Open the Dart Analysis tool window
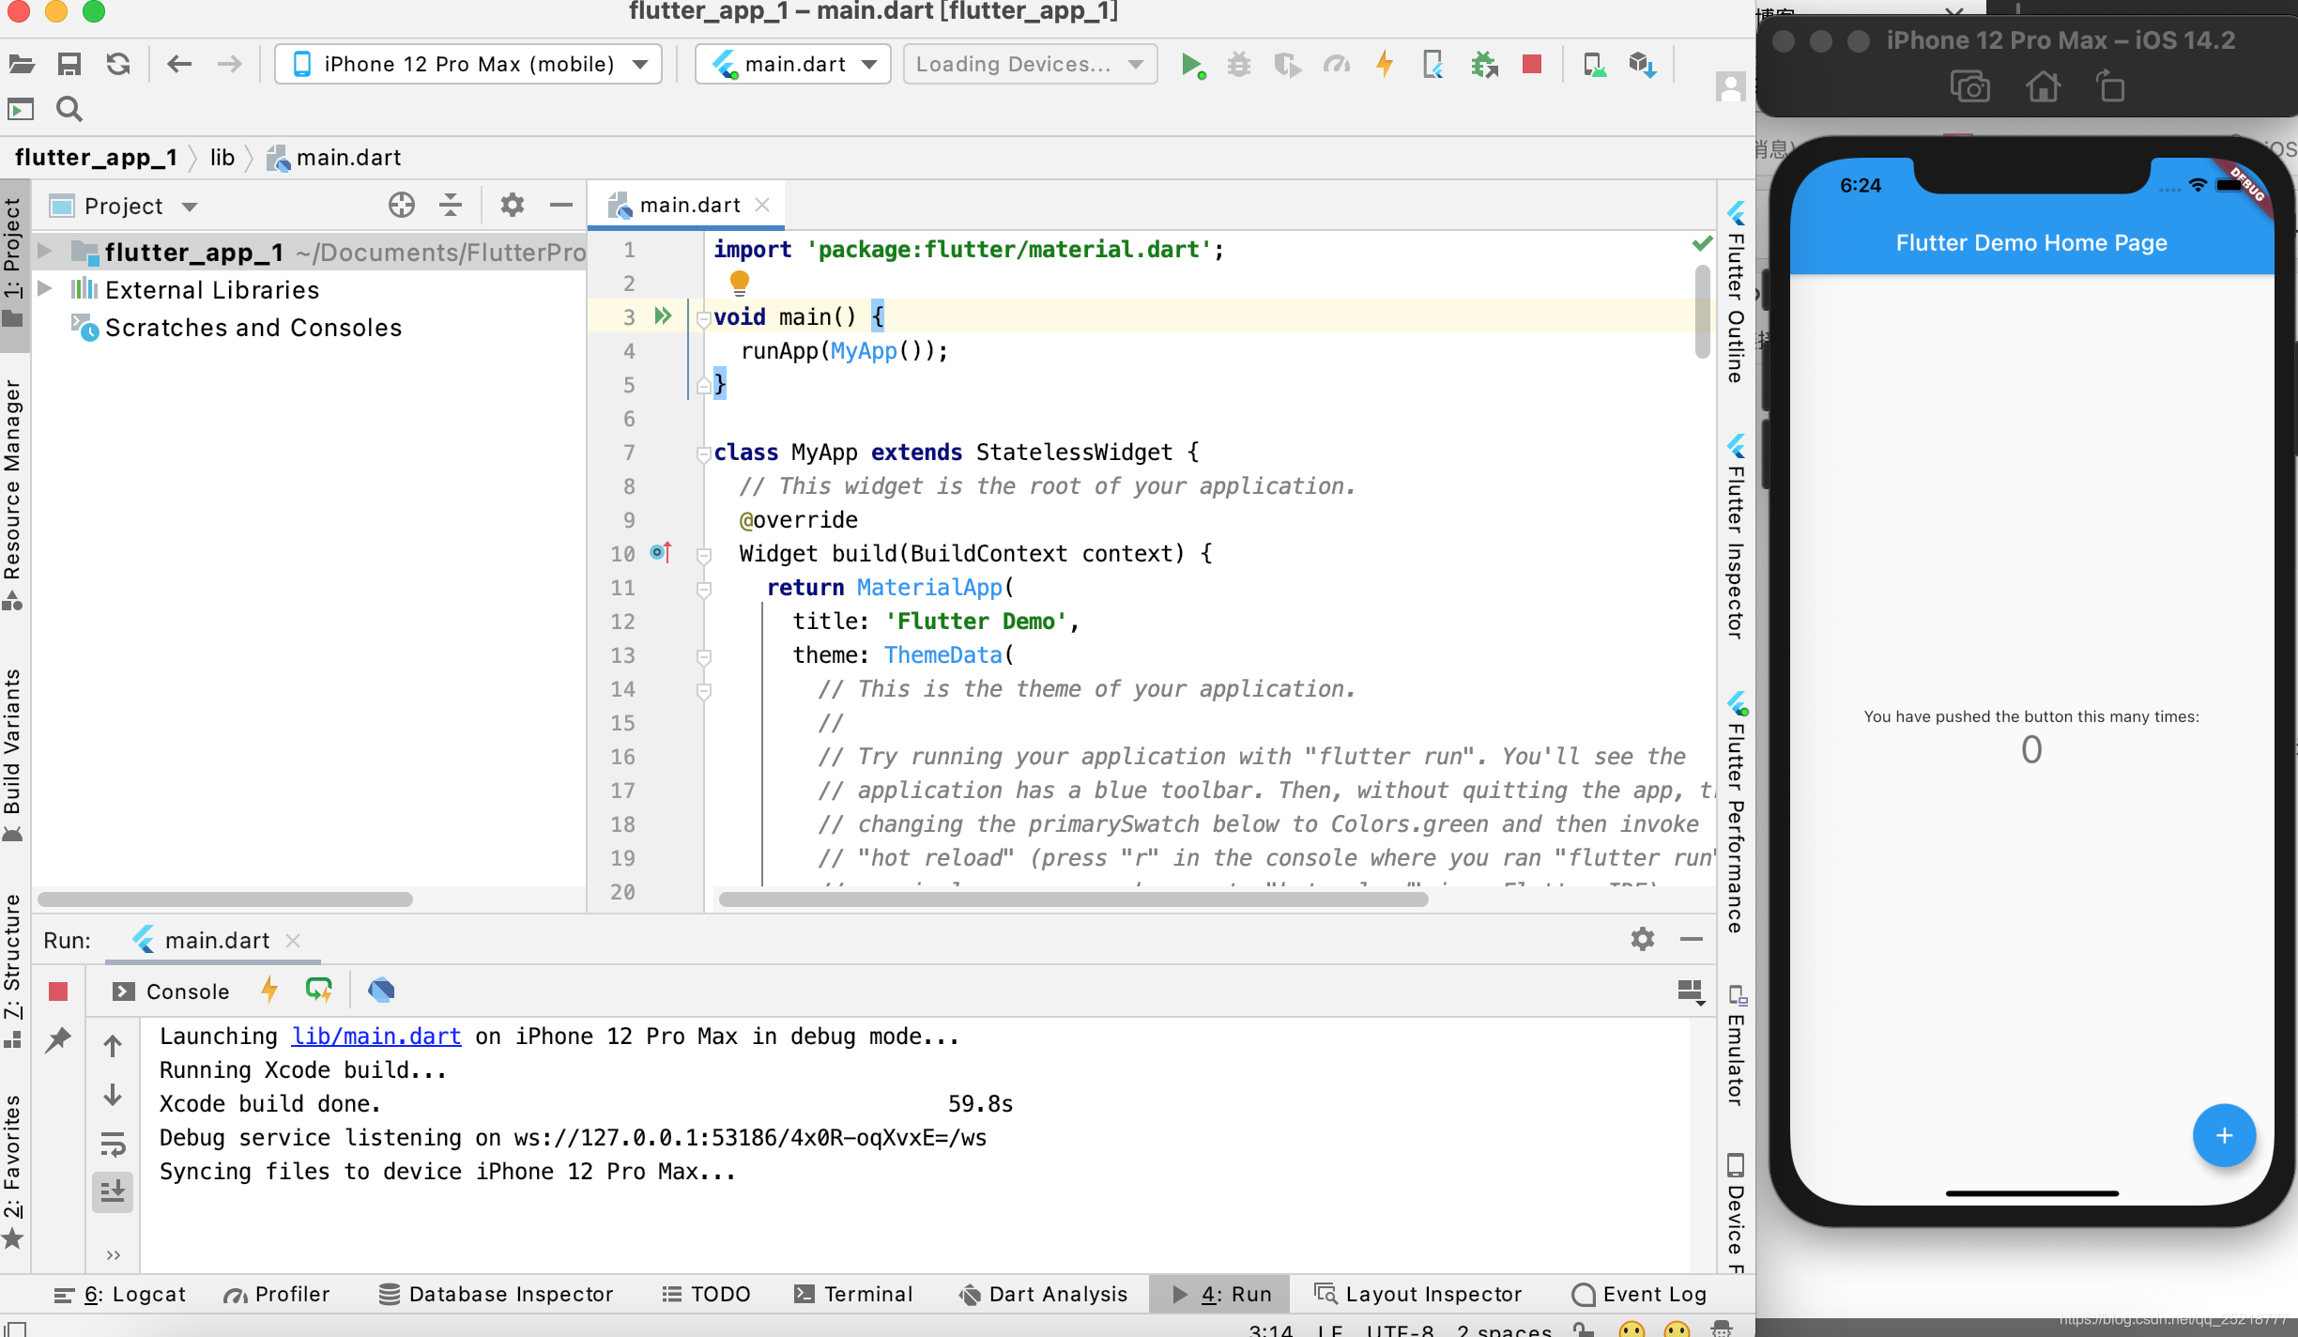Viewport: 2298px width, 1337px height. click(1043, 1294)
